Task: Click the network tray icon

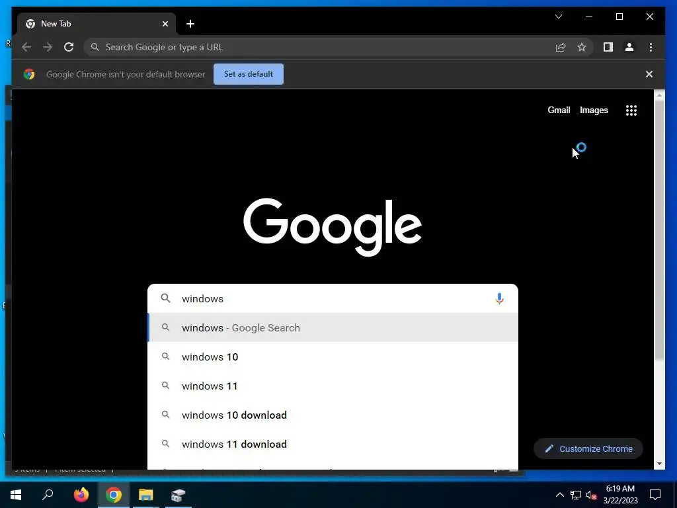Action: click(576, 495)
